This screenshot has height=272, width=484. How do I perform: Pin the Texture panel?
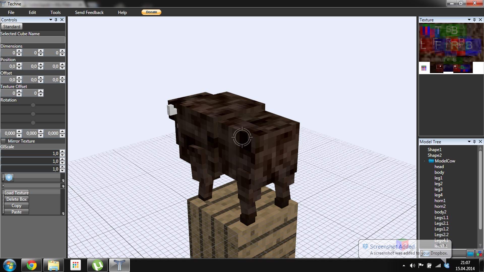474,20
